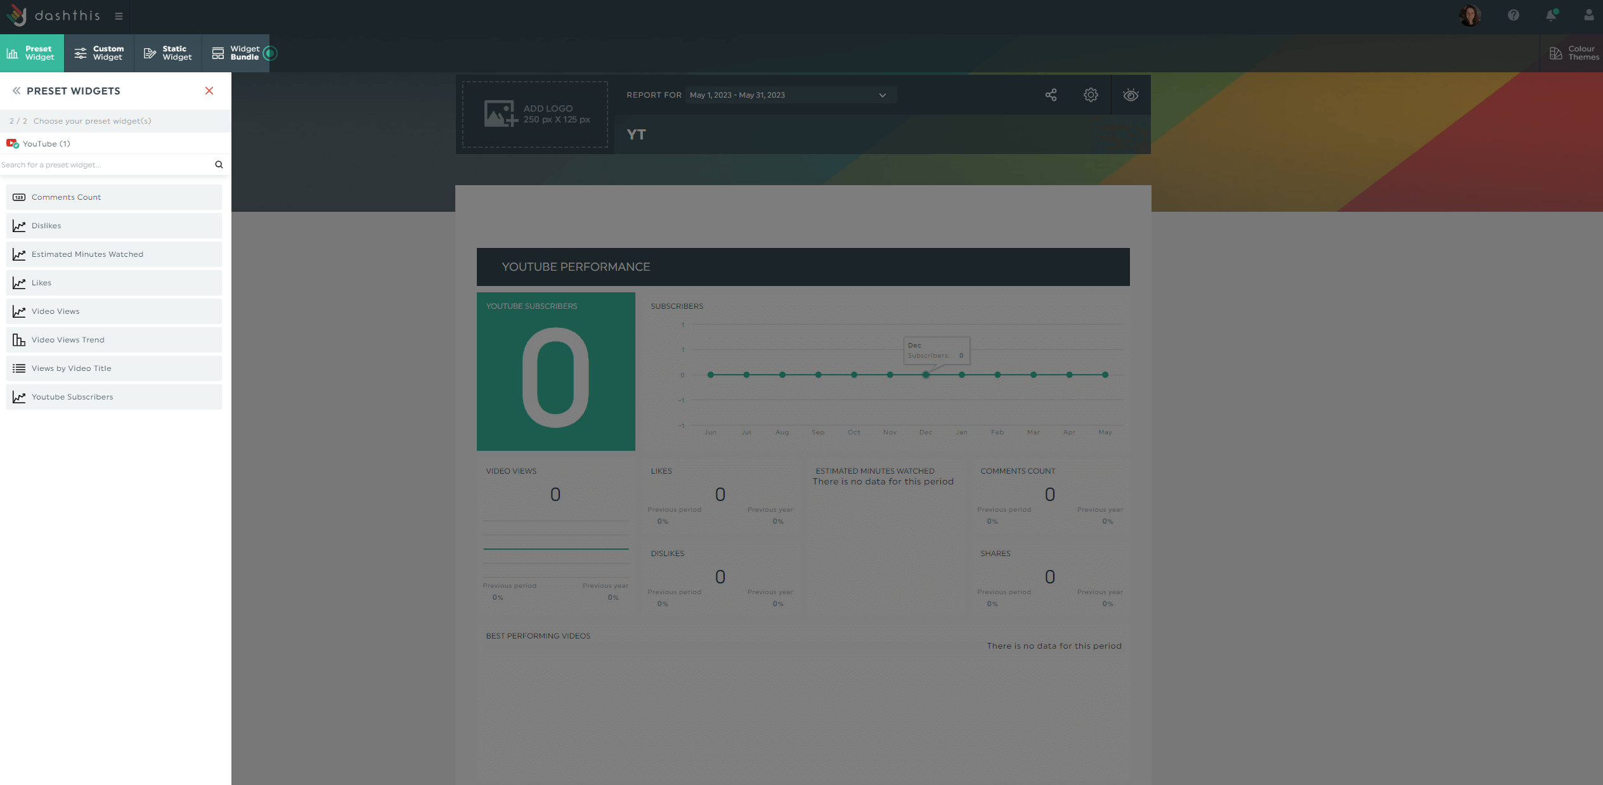Click the DashThis logo

(x=53, y=16)
